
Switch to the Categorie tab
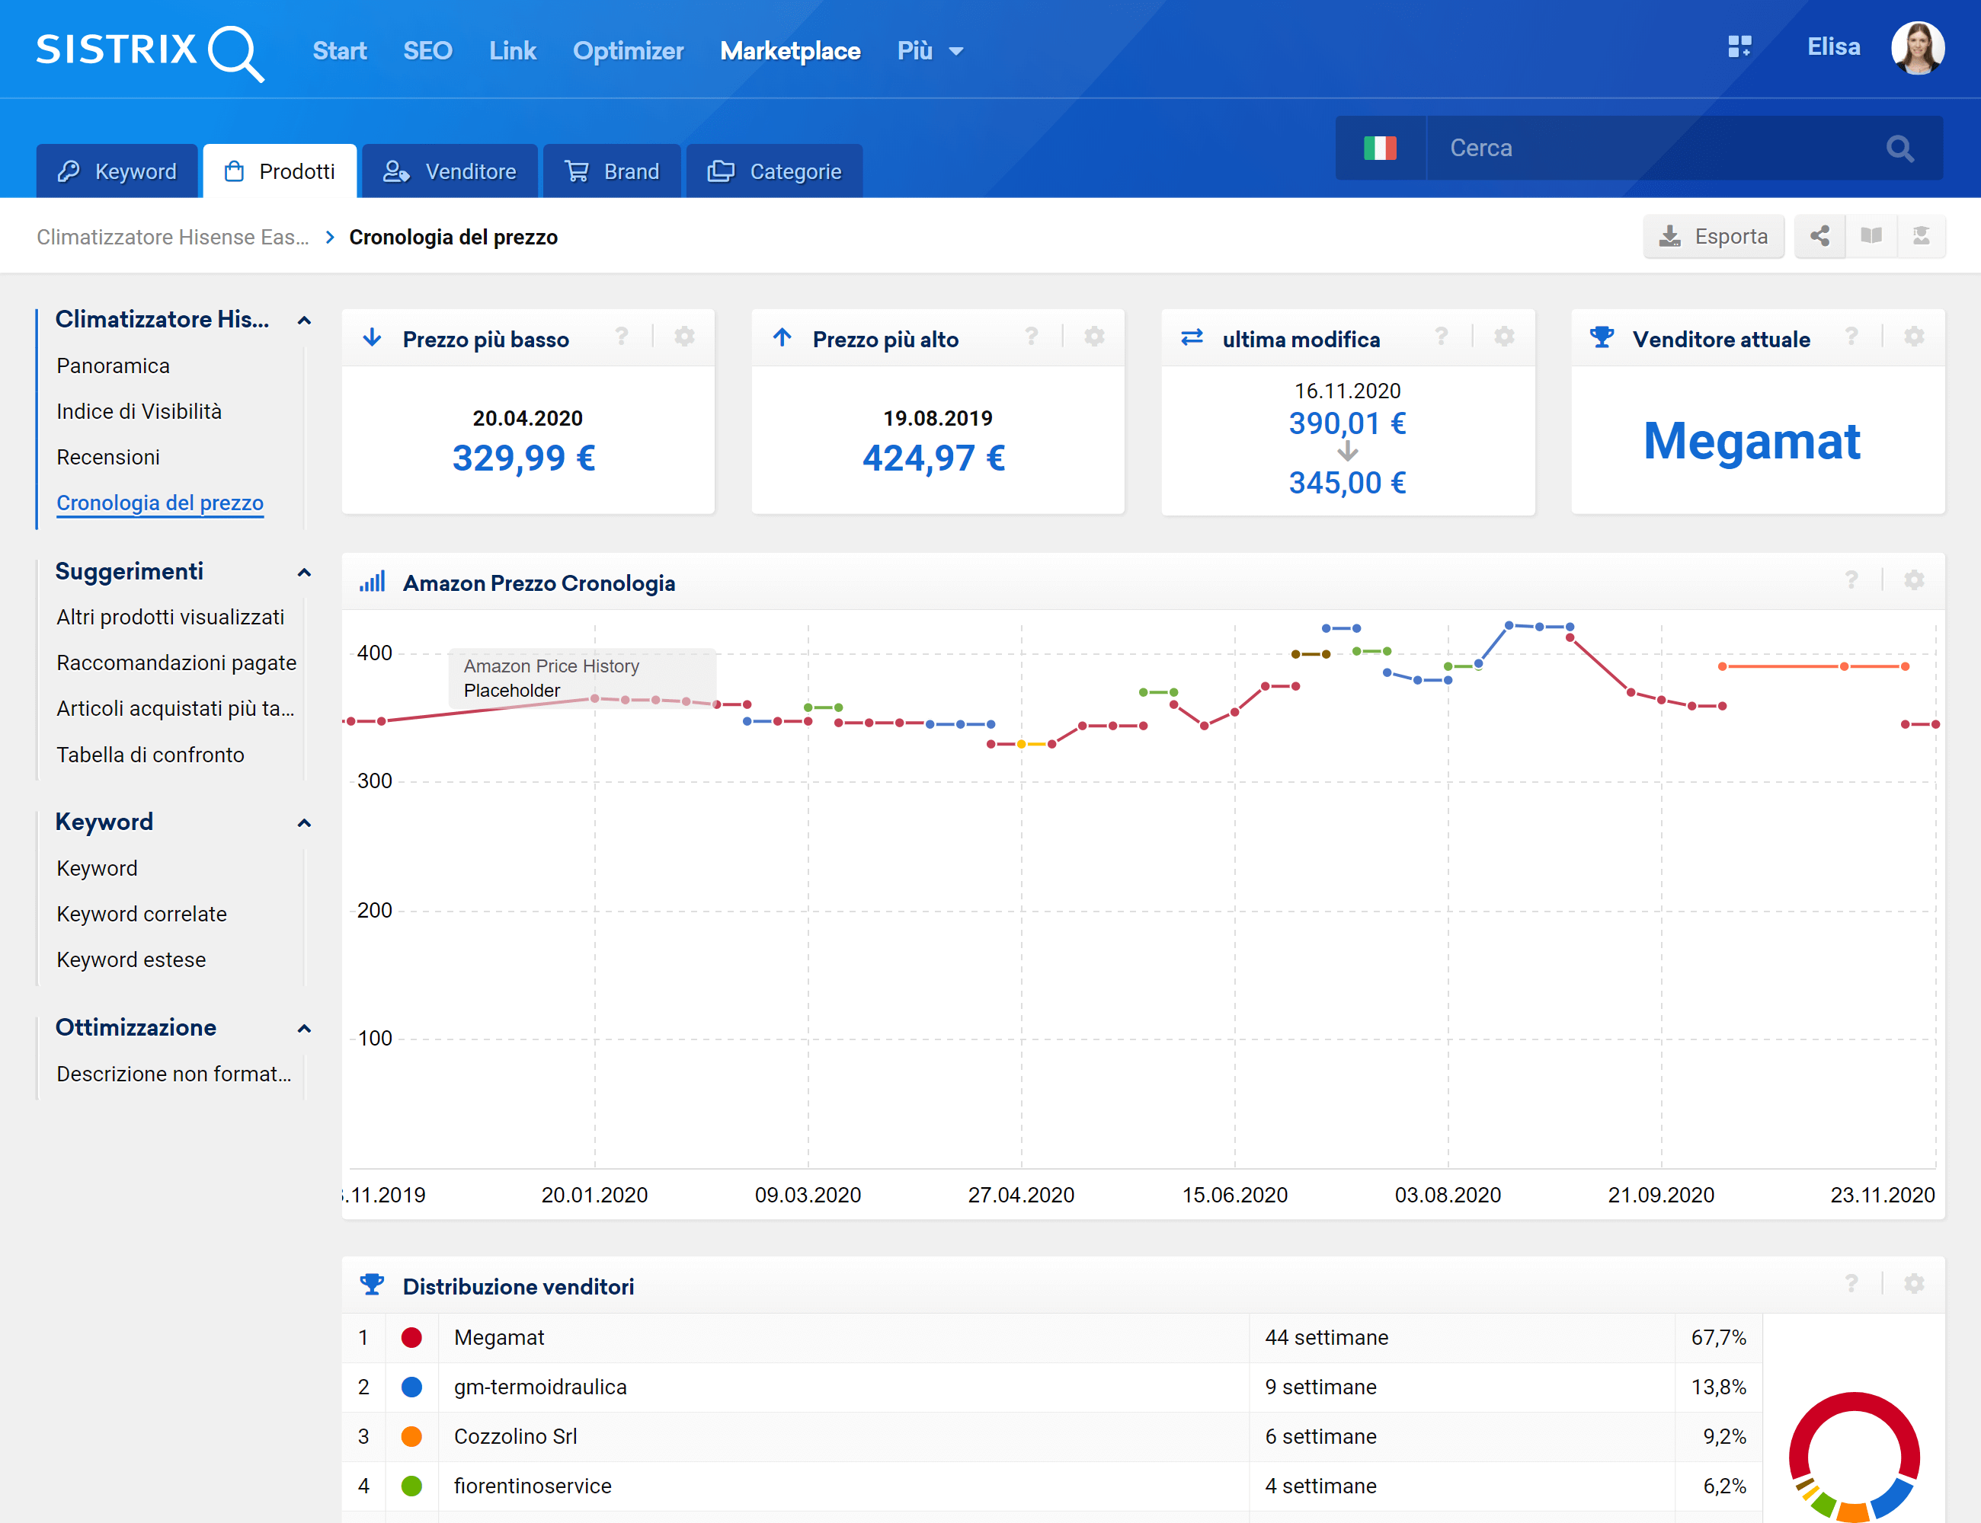(775, 171)
